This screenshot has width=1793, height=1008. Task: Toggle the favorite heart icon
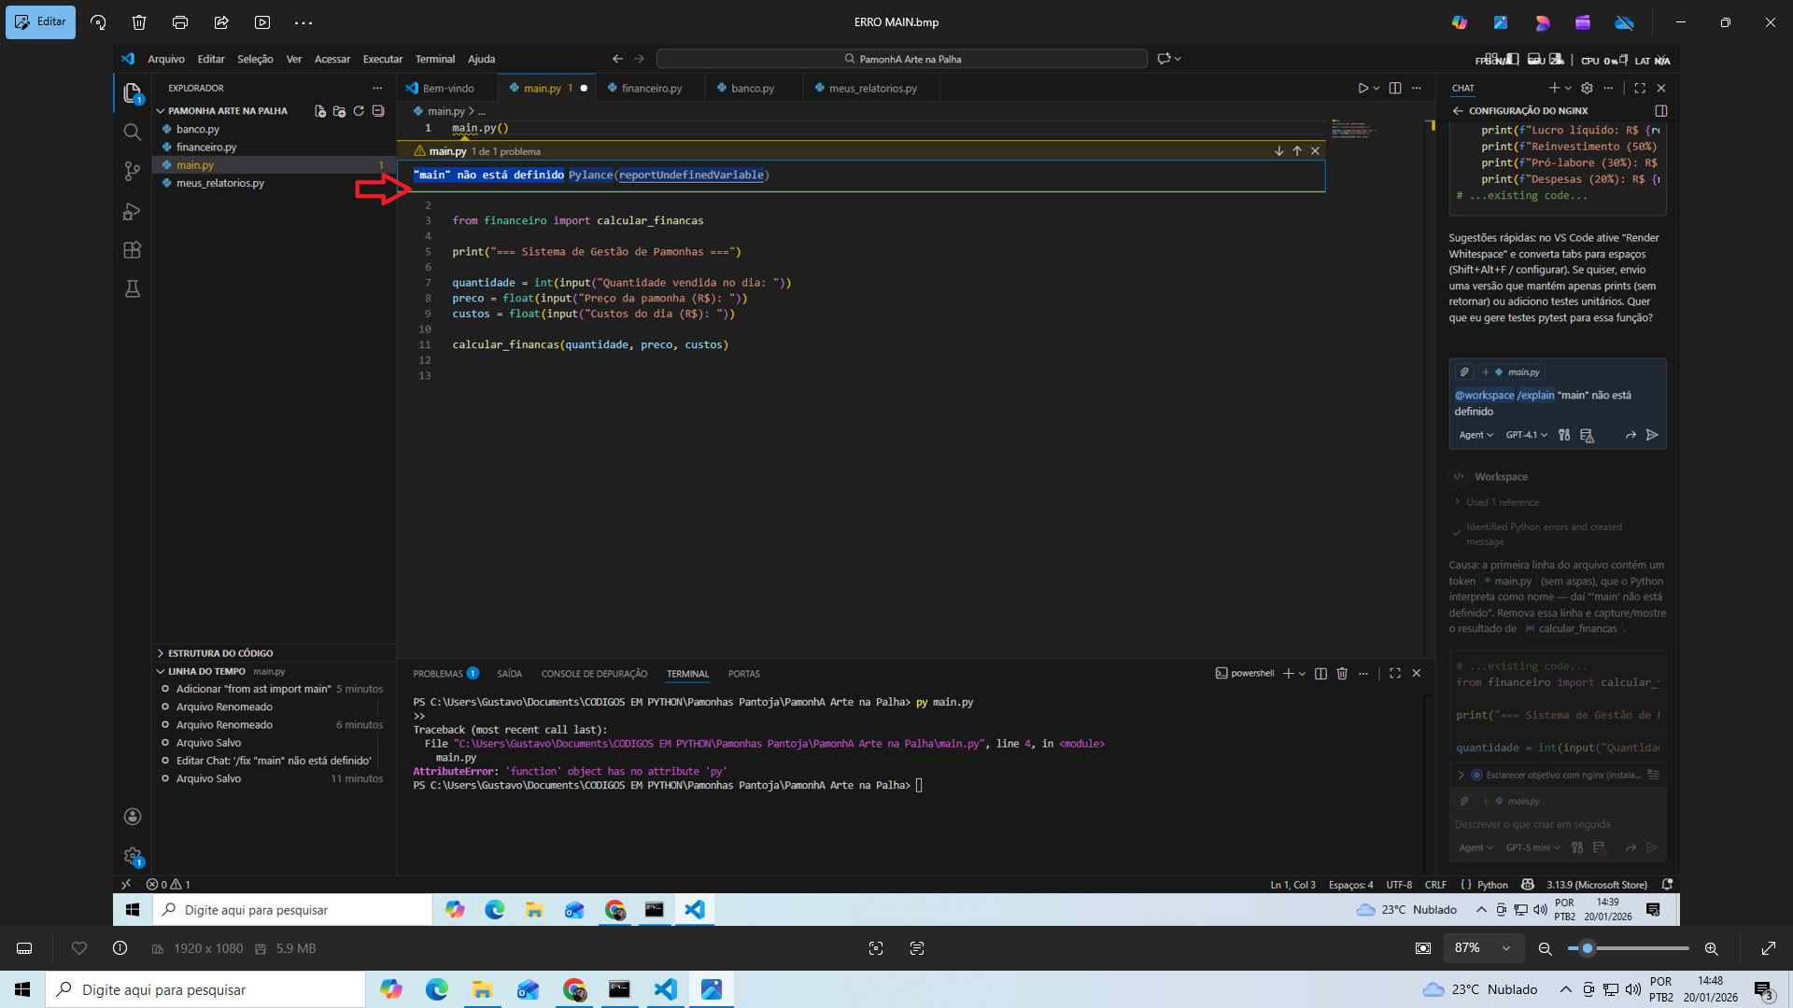[x=79, y=948]
